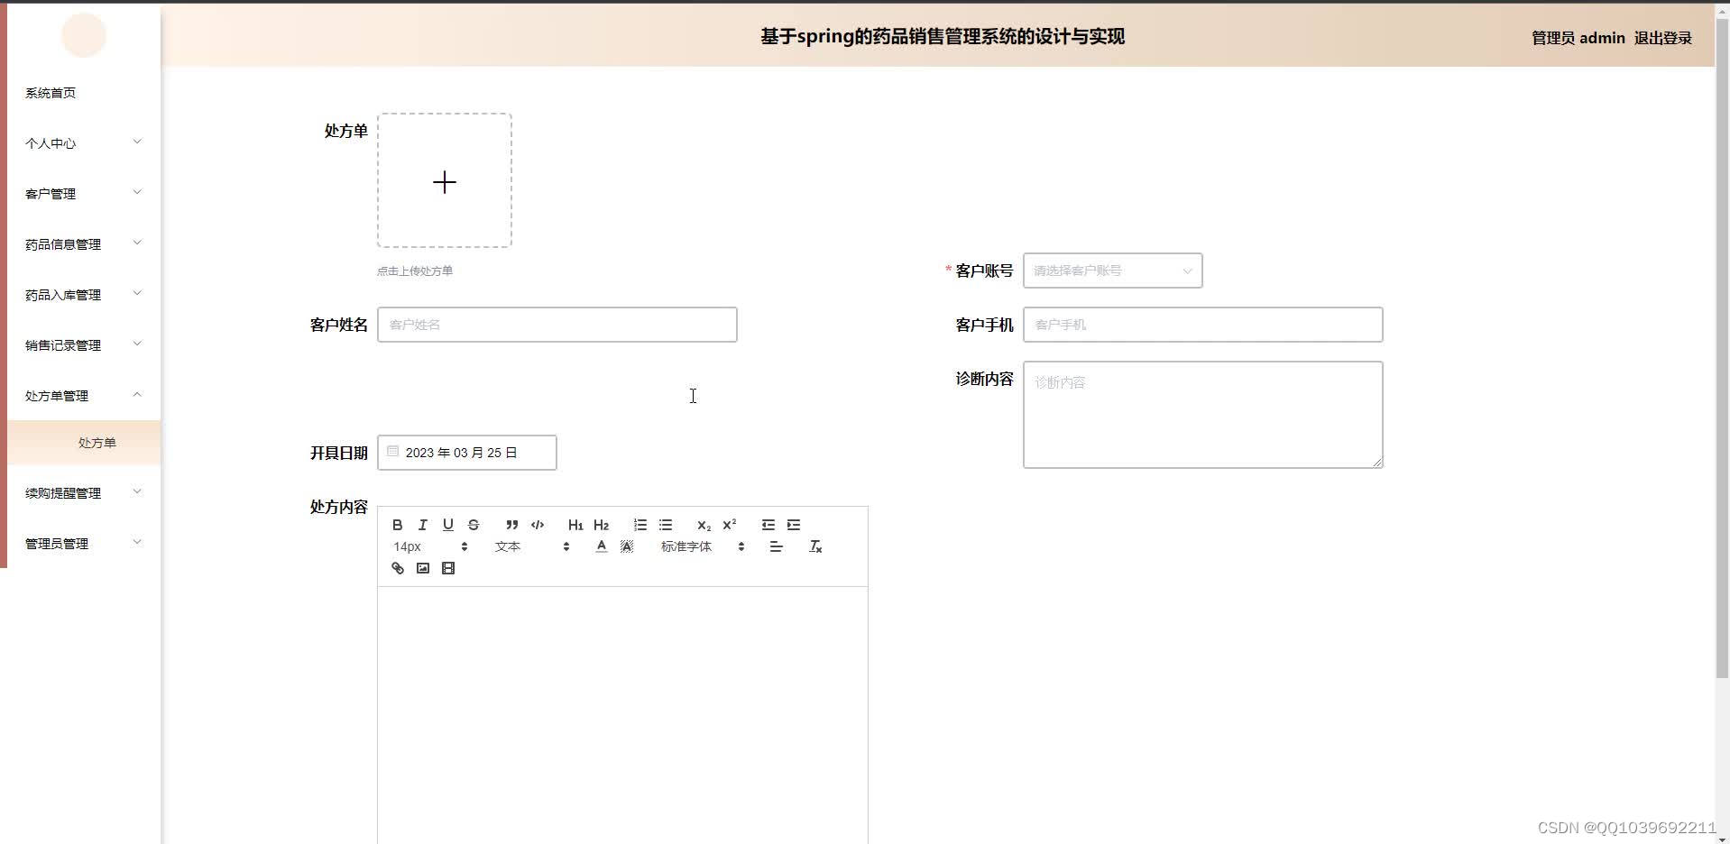Expand the 客户管理 menu
The width and height of the screenshot is (1730, 844).
pyautogui.click(x=83, y=194)
